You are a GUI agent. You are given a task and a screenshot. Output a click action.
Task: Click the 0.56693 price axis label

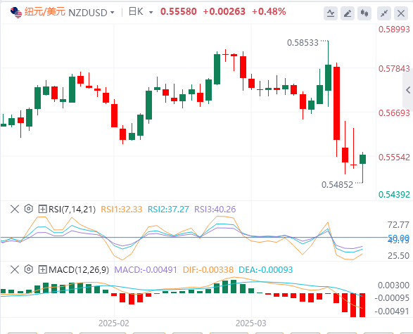tap(394, 113)
